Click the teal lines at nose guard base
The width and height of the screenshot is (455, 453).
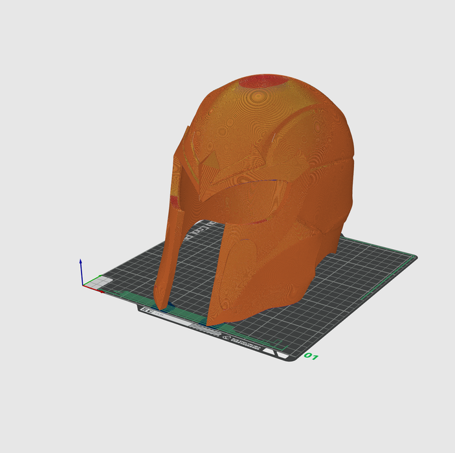tap(170, 304)
